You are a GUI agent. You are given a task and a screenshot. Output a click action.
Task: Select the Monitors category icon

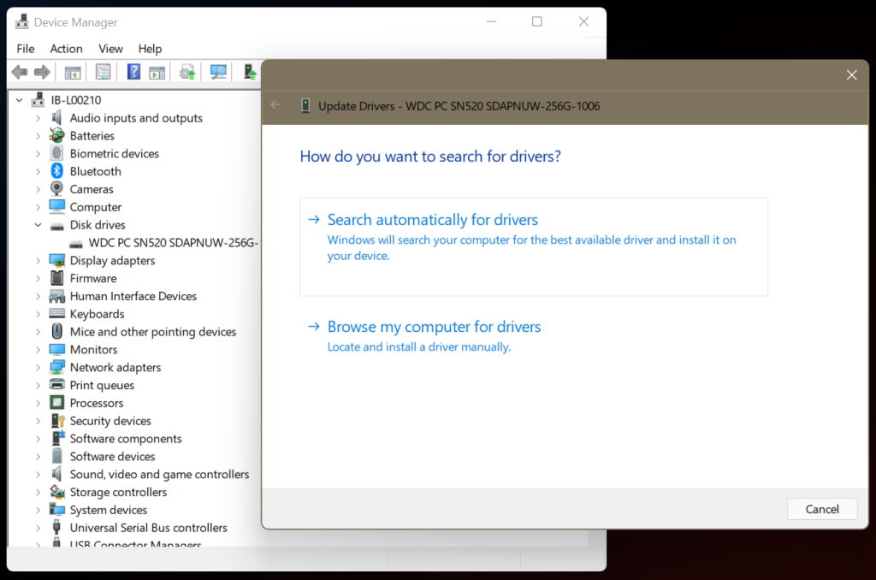tap(56, 349)
